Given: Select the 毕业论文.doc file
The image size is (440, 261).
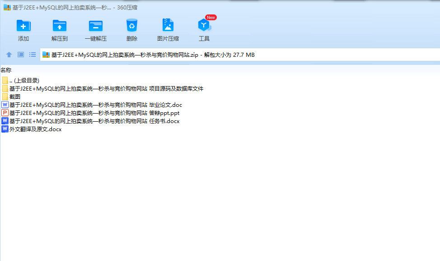Looking at the screenshot, I should [x=92, y=105].
